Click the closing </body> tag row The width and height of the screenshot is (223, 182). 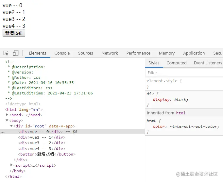coord(17,171)
